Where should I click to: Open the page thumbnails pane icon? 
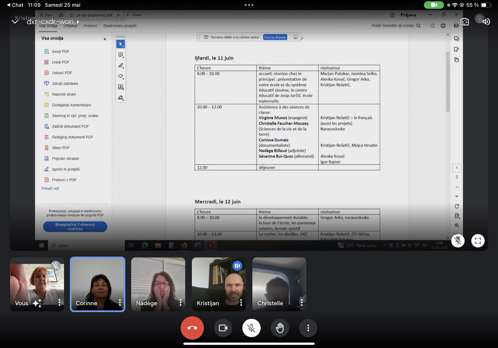(456, 60)
